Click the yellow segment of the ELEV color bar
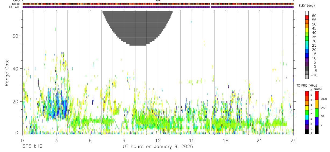330x152 pixels. [307, 30]
